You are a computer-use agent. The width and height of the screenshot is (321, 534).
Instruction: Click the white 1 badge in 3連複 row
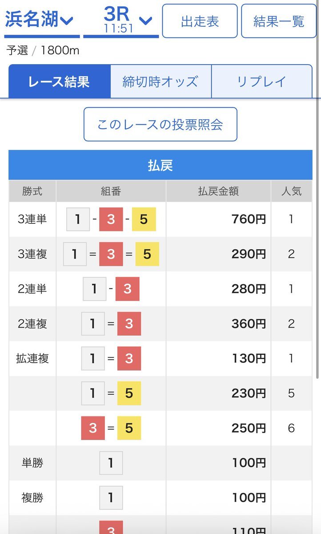click(75, 254)
